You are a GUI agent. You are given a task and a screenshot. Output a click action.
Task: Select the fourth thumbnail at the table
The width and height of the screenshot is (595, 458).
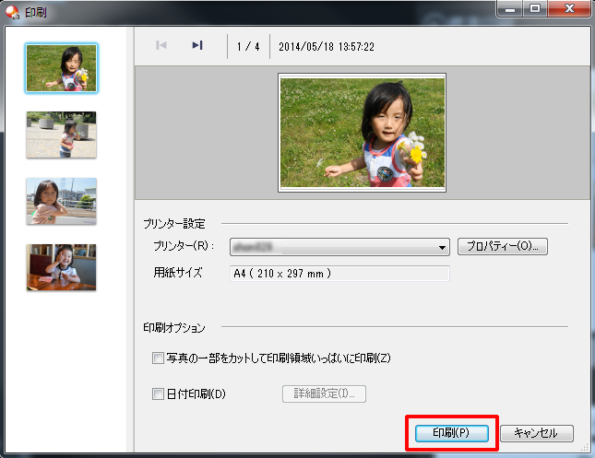(61, 267)
